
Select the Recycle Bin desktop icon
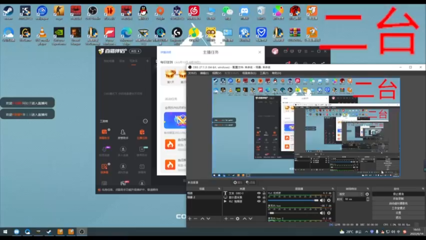coord(261,13)
